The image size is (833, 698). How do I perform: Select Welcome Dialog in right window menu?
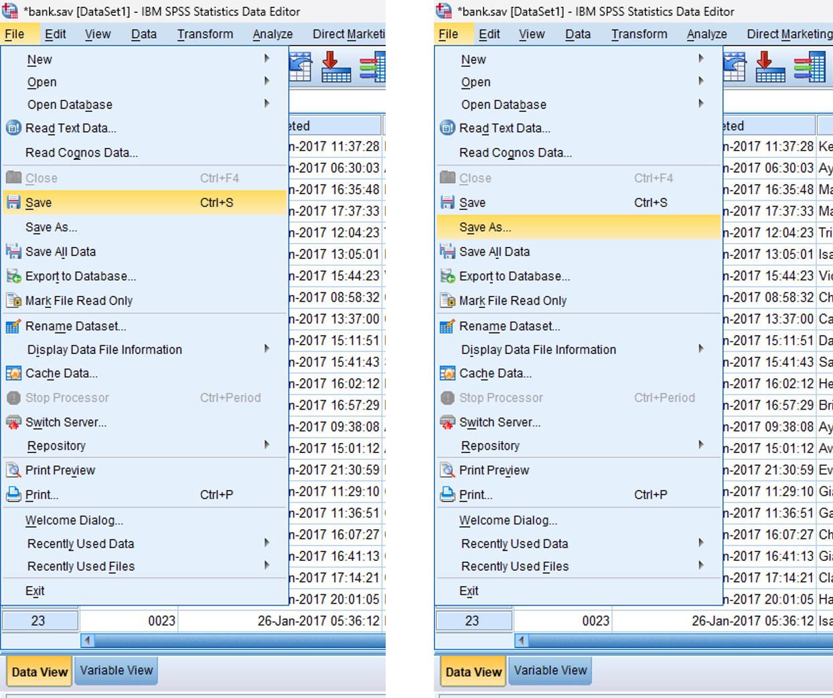point(579,520)
